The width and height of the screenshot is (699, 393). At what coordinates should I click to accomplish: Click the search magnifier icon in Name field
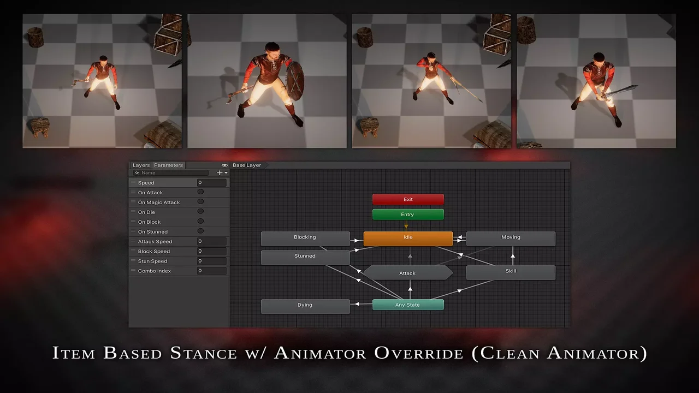137,173
